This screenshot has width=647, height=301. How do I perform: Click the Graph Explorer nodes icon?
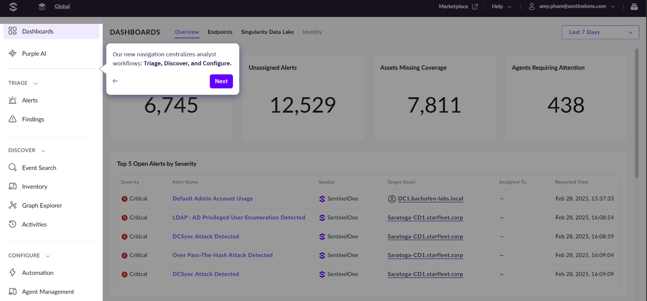coord(13,205)
